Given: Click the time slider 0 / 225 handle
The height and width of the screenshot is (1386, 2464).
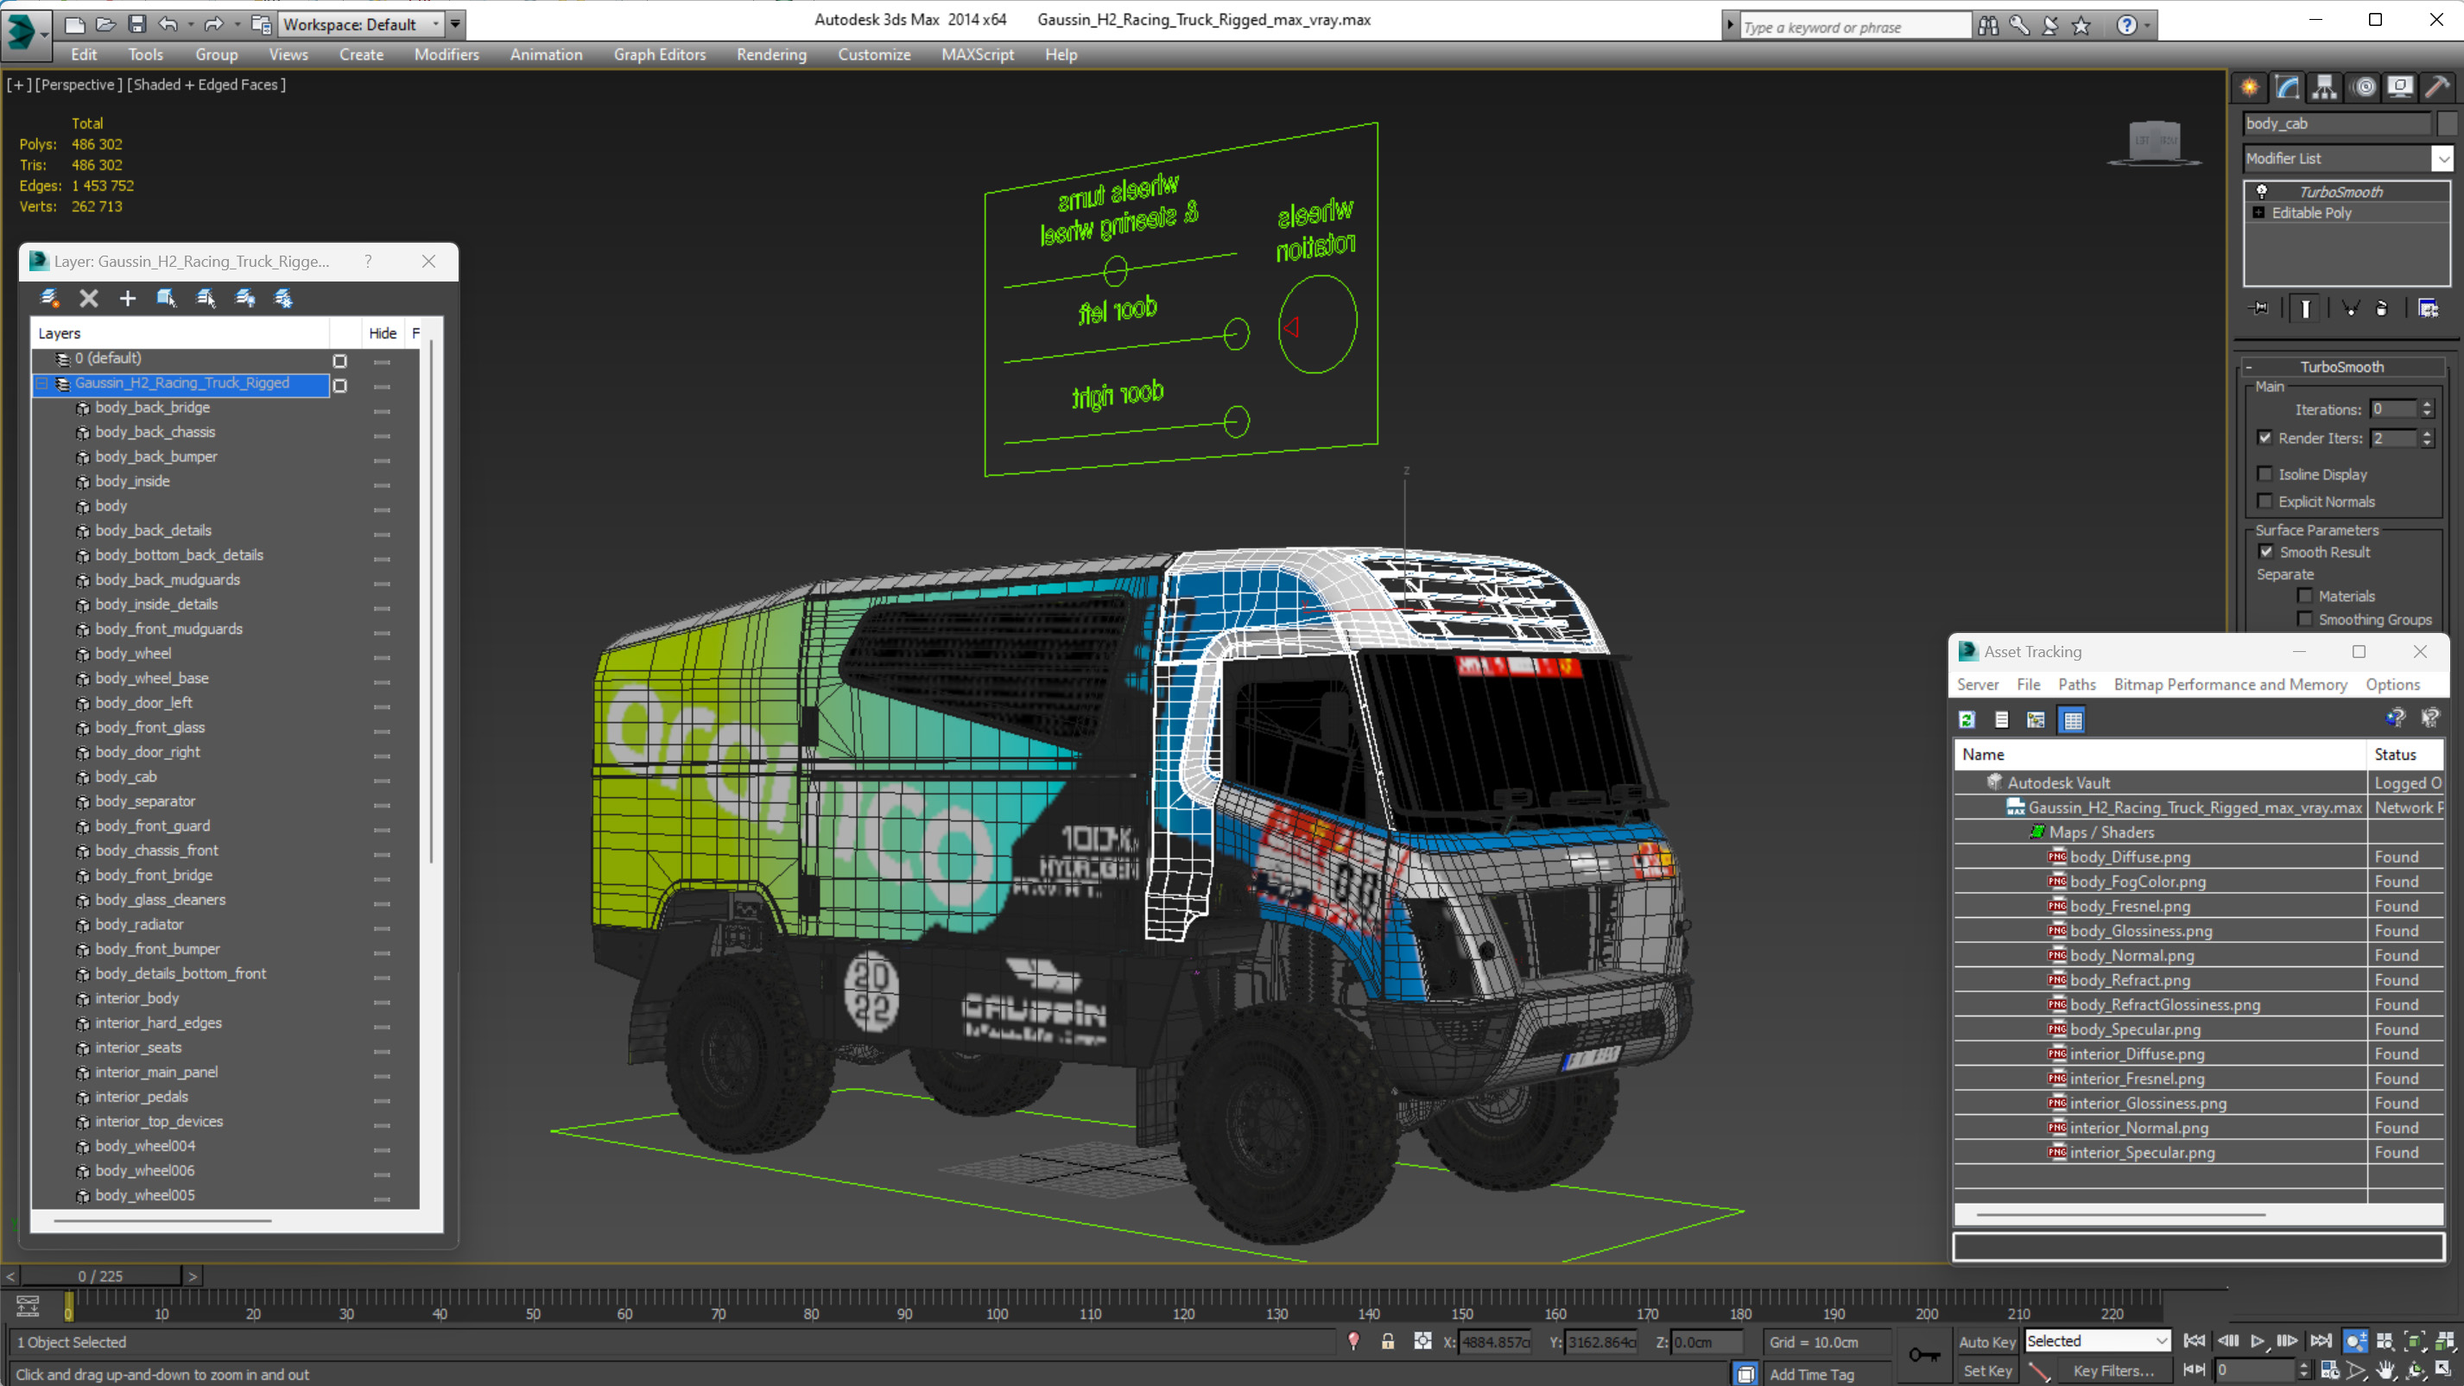Looking at the screenshot, I should (x=100, y=1275).
